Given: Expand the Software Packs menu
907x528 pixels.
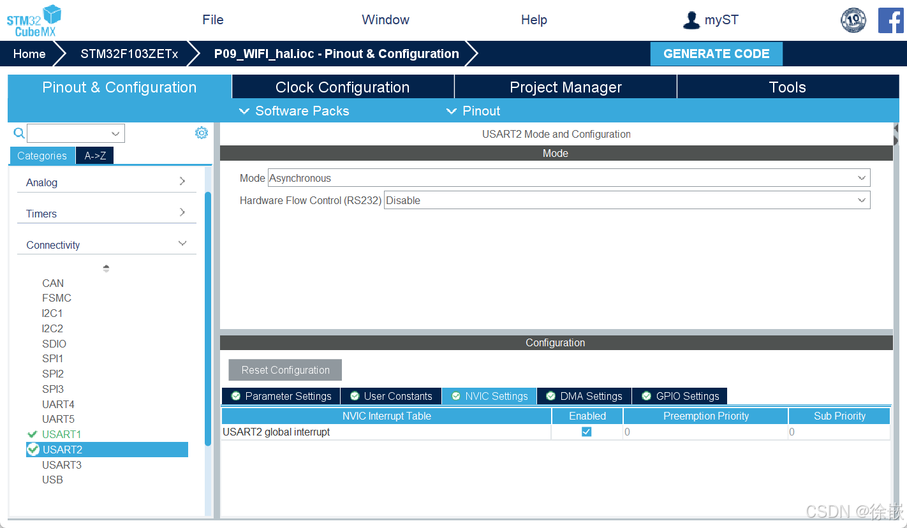Looking at the screenshot, I should coord(294,111).
